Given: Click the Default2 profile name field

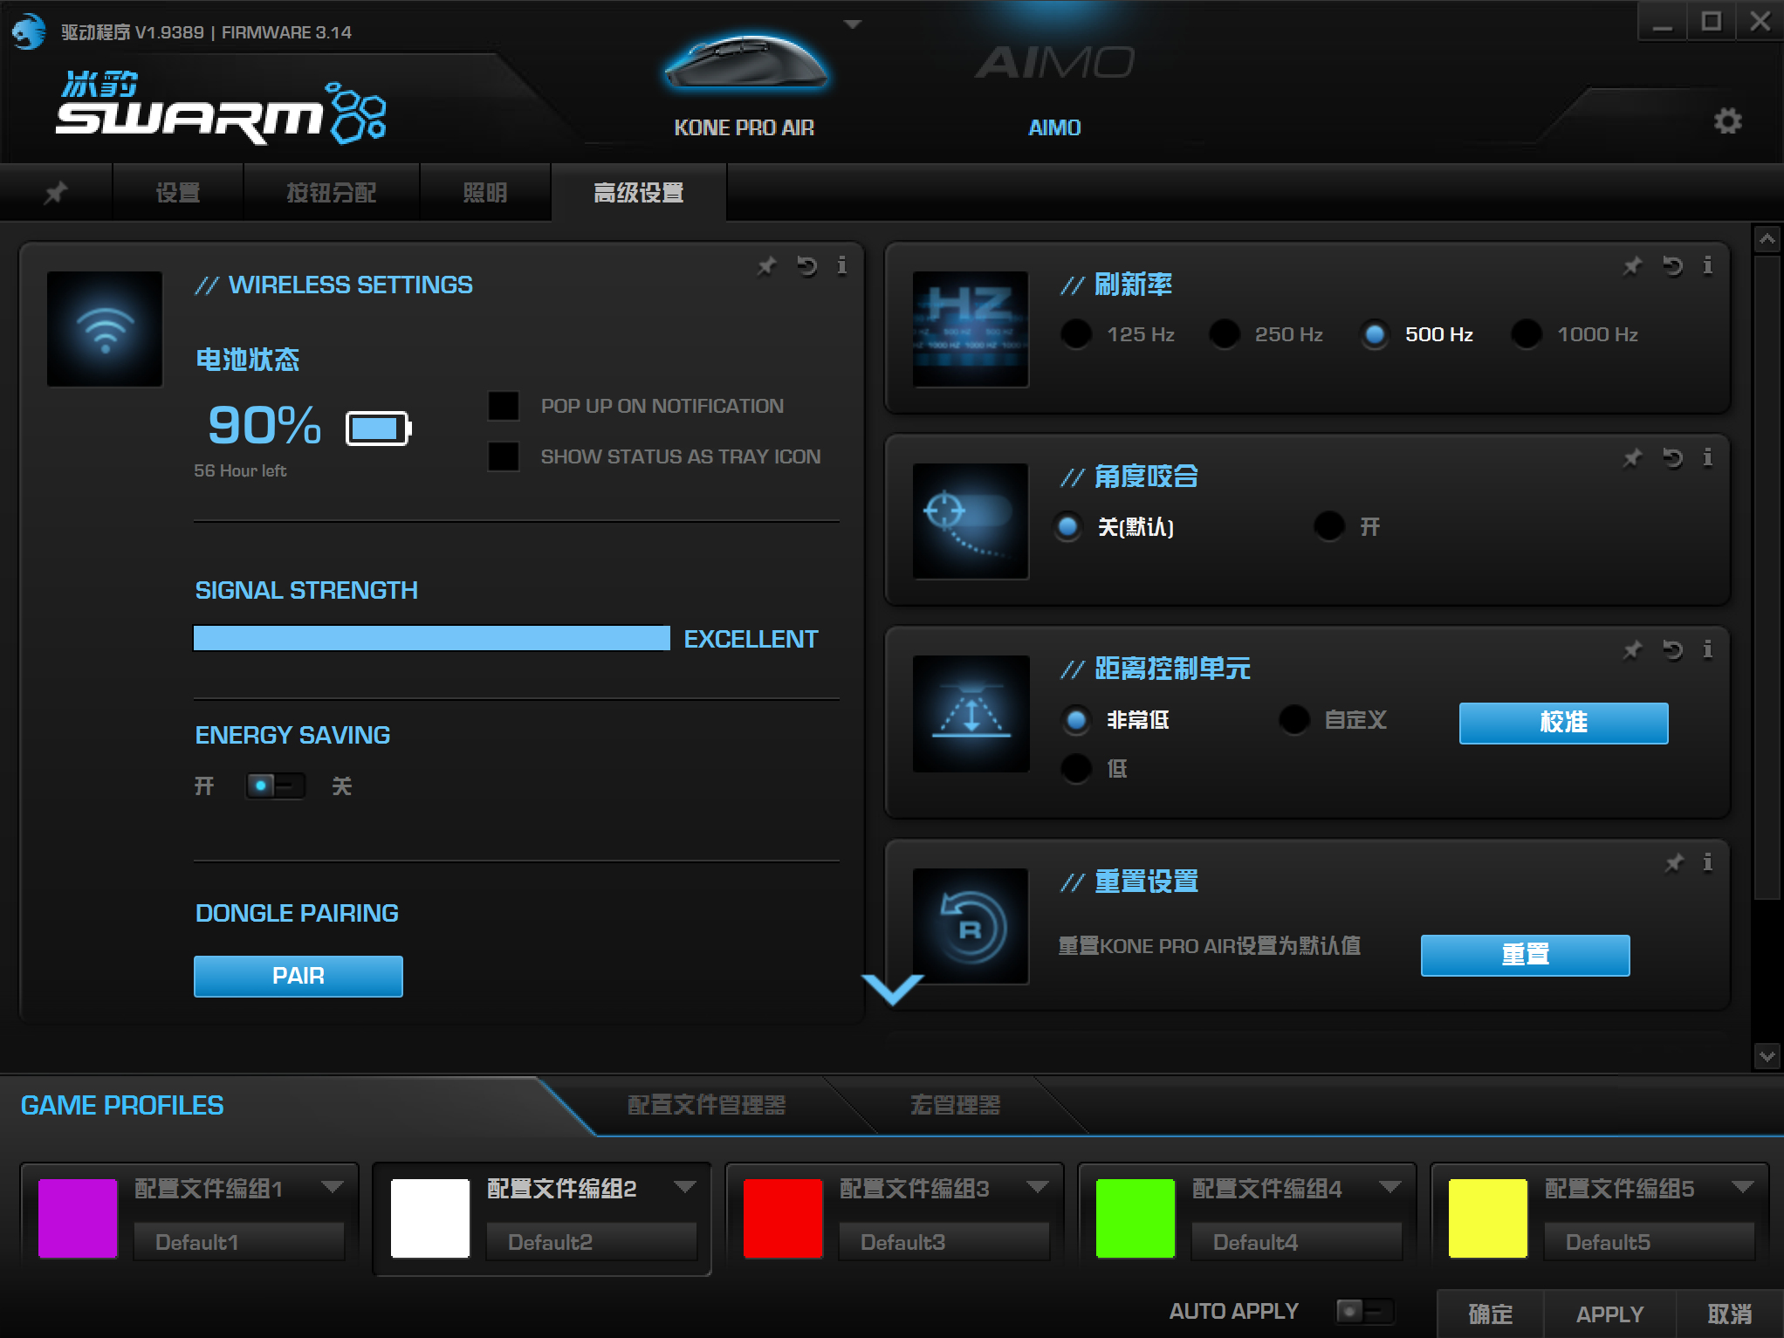Looking at the screenshot, I should 592,1242.
